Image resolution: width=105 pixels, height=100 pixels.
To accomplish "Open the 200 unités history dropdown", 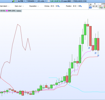I will click(42, 1).
